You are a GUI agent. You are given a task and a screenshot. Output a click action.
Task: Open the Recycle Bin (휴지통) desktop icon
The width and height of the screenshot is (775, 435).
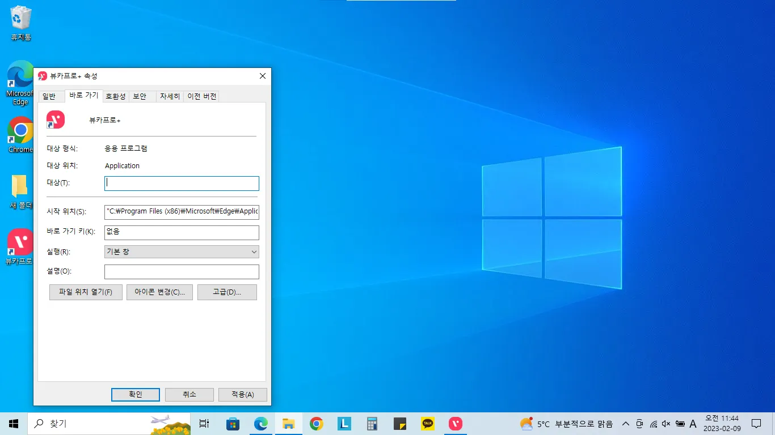click(21, 24)
